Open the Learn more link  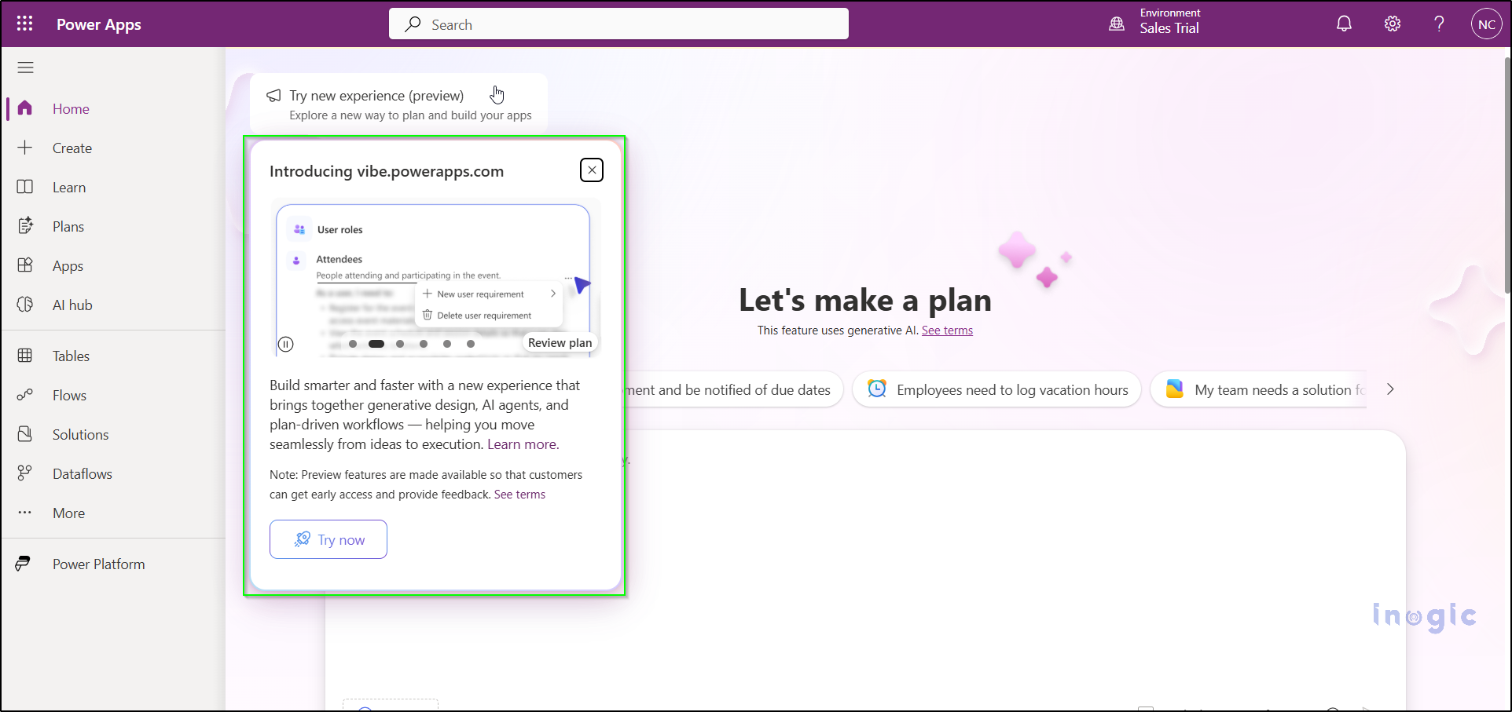521,444
